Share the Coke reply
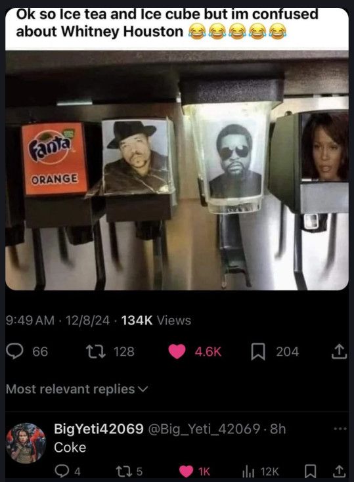354x482 pixels. pos(339,471)
